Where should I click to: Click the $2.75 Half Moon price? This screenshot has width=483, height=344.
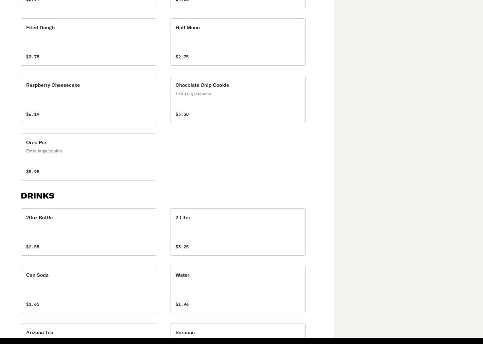tap(182, 57)
